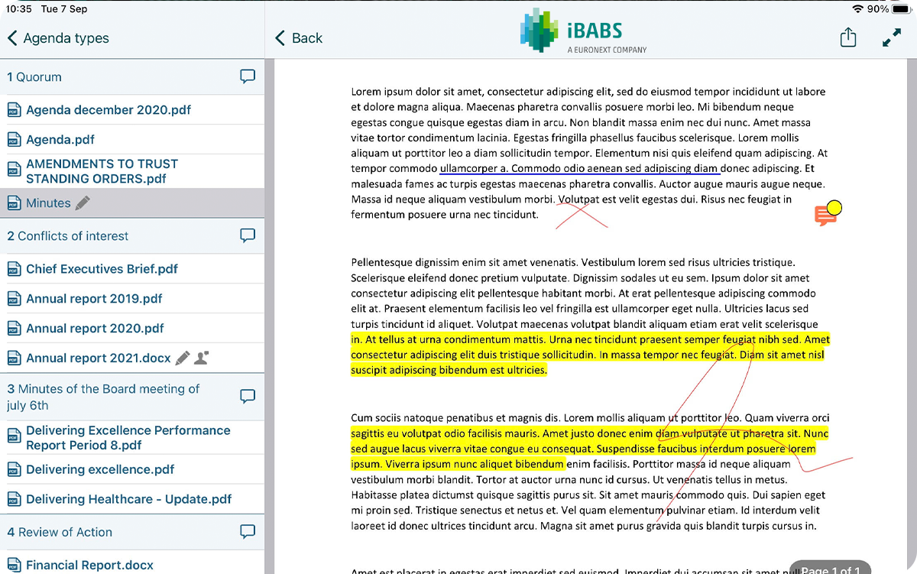Click the PDF icon of Delivering excellence.pdf

[x=14, y=470]
